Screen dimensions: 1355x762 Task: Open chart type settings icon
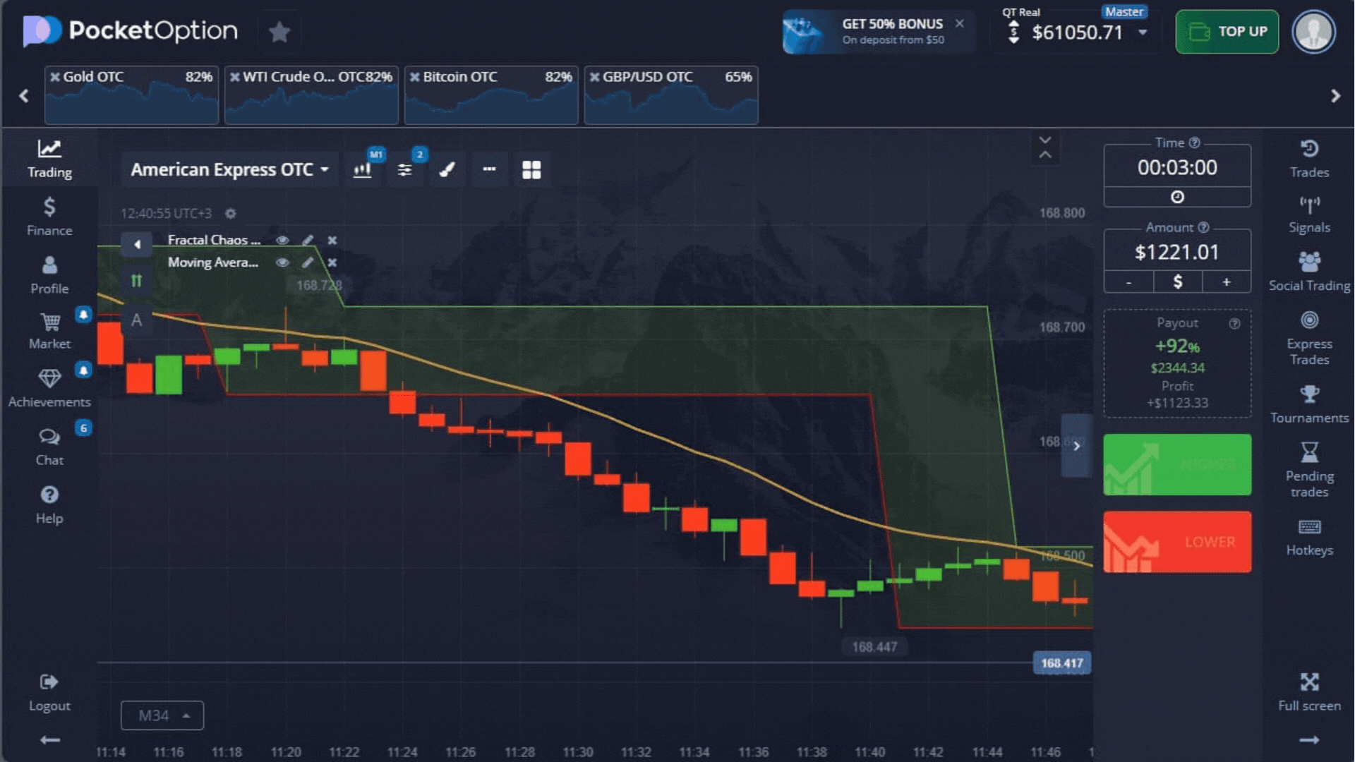pyautogui.click(x=363, y=170)
